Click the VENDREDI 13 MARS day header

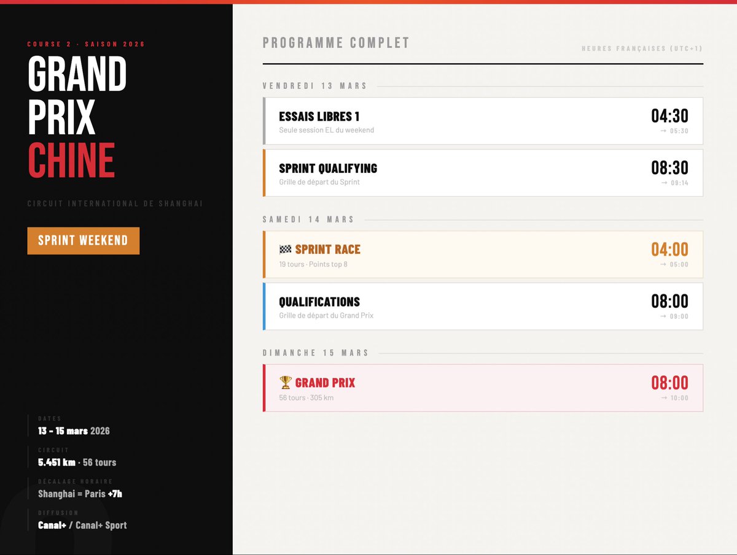click(314, 86)
